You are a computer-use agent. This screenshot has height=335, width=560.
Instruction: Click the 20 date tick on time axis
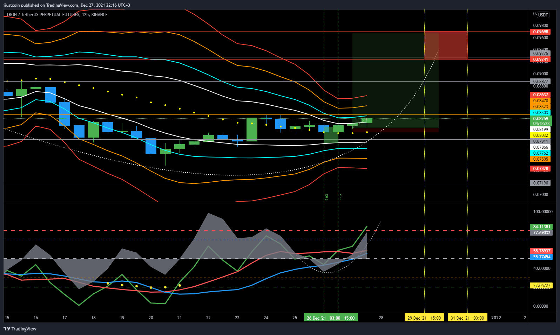pos(151,318)
